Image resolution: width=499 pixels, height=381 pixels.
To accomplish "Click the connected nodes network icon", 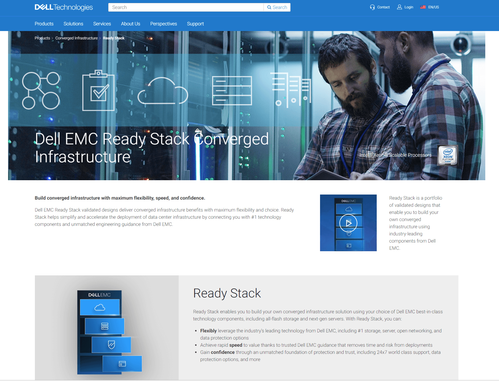I will pyautogui.click(x=41, y=91).
